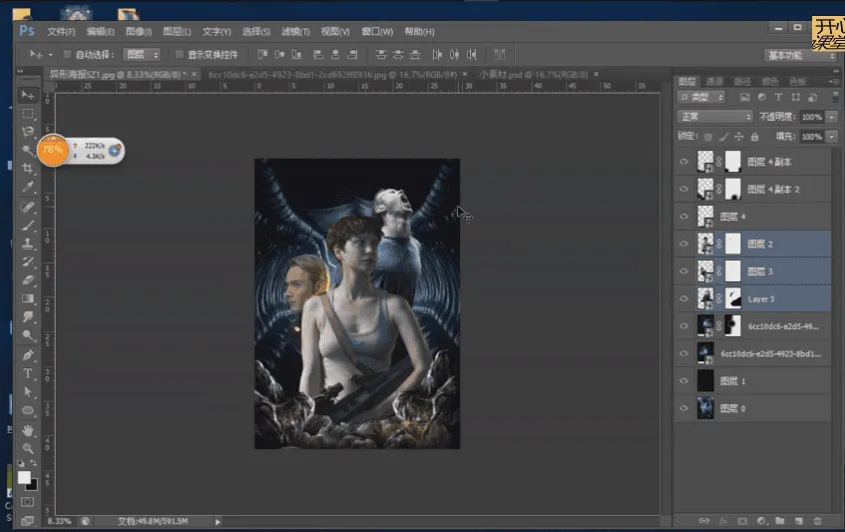Image resolution: width=845 pixels, height=532 pixels.
Task: Select the Eyedropper tool
Action: 28,187
